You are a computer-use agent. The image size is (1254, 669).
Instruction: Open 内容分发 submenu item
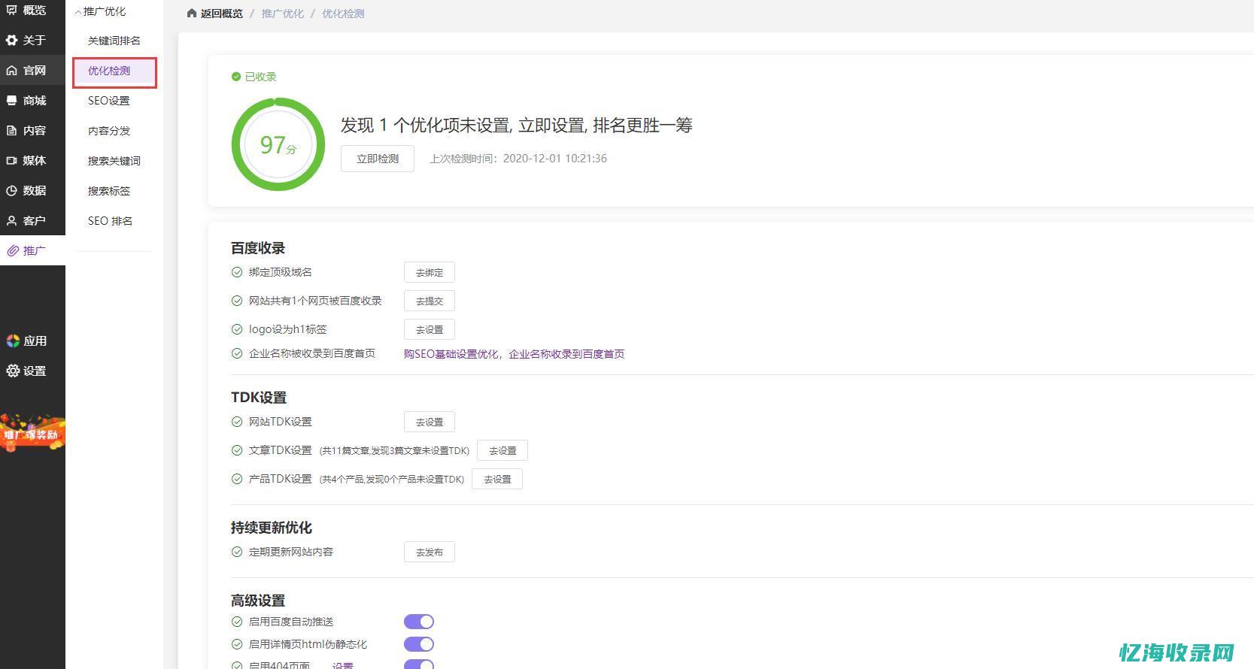(x=109, y=131)
